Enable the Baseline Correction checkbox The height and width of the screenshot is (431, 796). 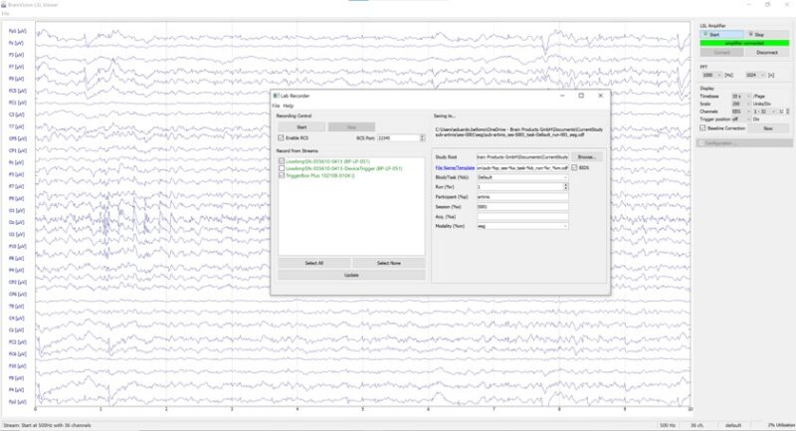tap(703, 128)
